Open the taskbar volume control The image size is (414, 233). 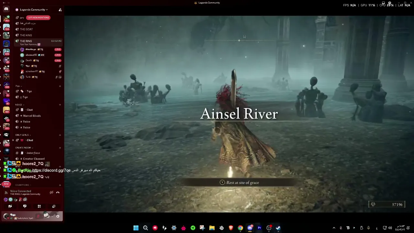(x=390, y=228)
